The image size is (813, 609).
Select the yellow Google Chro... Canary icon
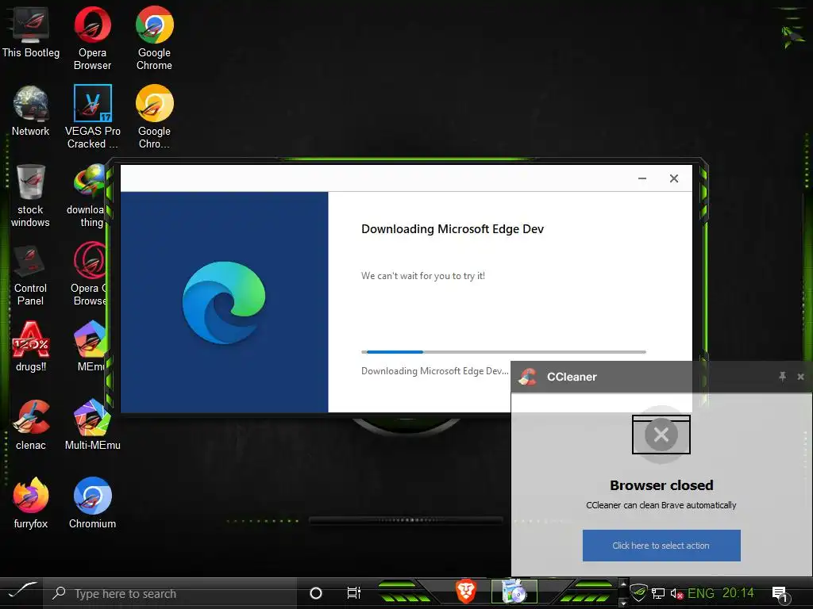(154, 117)
